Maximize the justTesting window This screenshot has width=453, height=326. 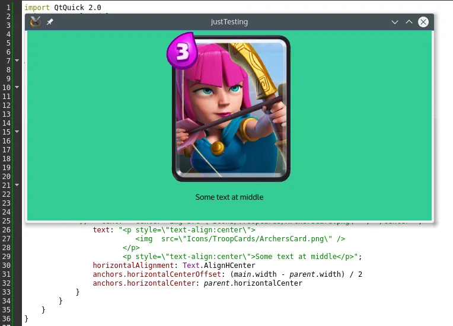[409, 22]
